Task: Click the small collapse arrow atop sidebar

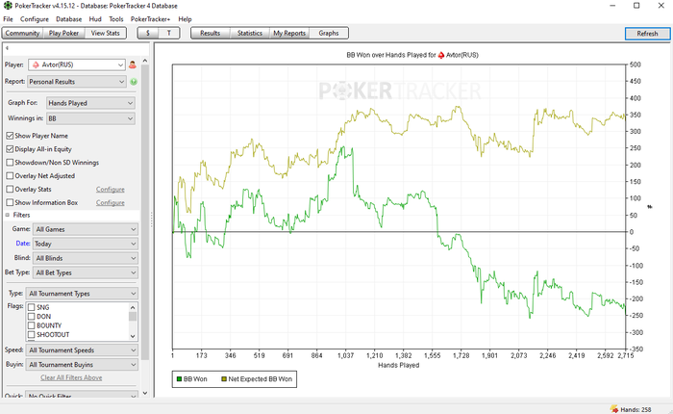Action: click(x=7, y=48)
